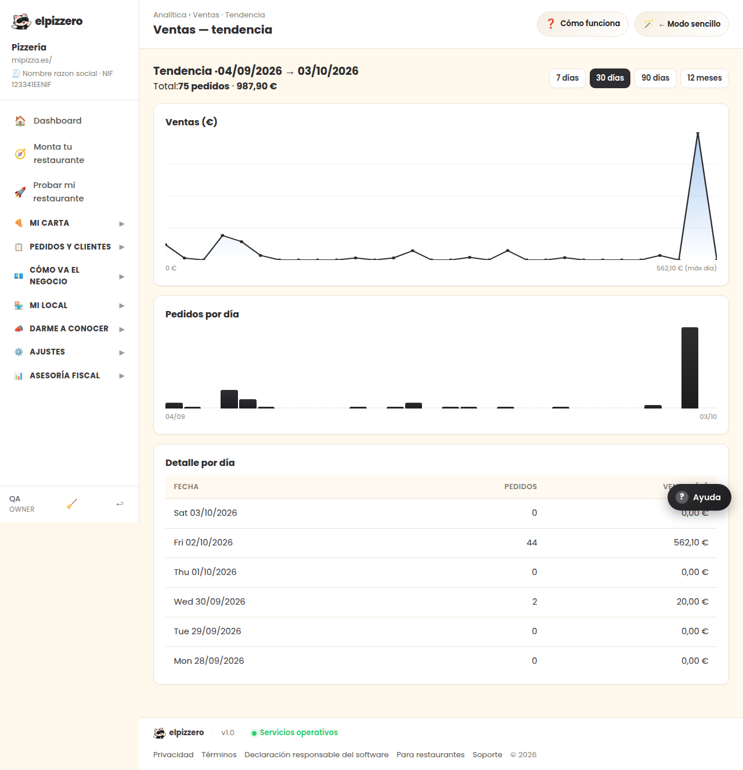Click the green status dot for Servicios operativos
743x770 pixels.
pyautogui.click(x=254, y=733)
